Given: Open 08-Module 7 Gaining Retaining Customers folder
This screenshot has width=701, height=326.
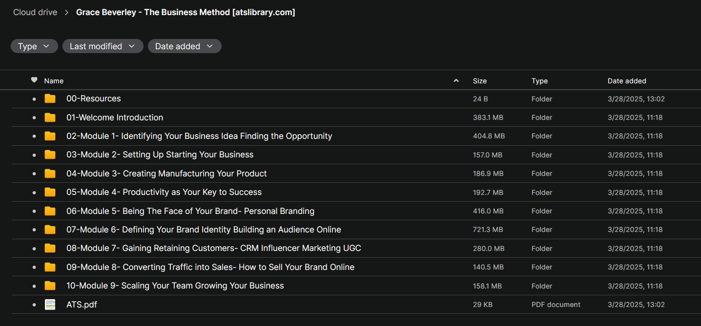Looking at the screenshot, I should 213,249.
